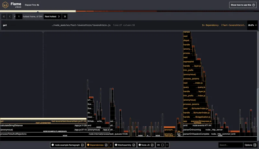Open the Options panel
The width and height of the screenshot is (259, 149).
click(x=250, y=145)
